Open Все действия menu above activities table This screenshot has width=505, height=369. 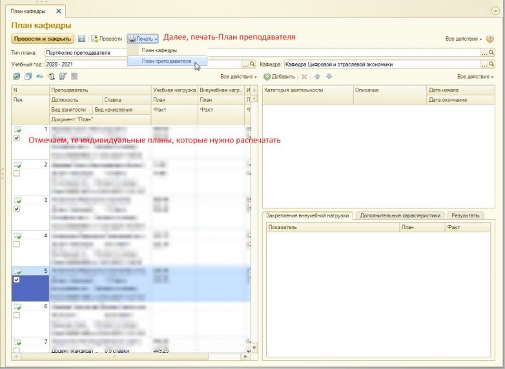click(x=475, y=77)
